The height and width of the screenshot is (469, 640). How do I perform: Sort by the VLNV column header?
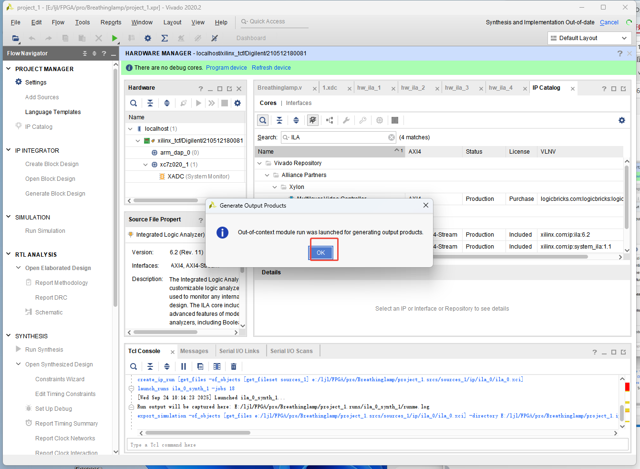click(x=580, y=152)
